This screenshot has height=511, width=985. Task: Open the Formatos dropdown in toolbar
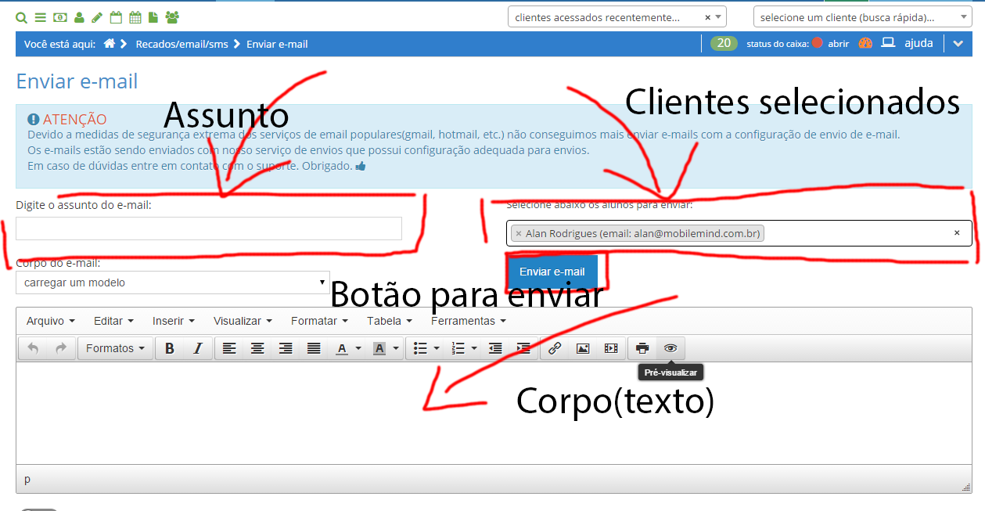point(115,348)
